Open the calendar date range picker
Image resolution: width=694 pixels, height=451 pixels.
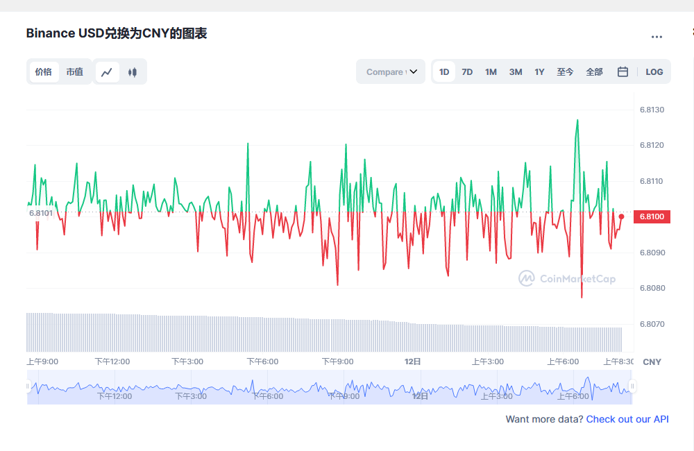pyautogui.click(x=623, y=71)
